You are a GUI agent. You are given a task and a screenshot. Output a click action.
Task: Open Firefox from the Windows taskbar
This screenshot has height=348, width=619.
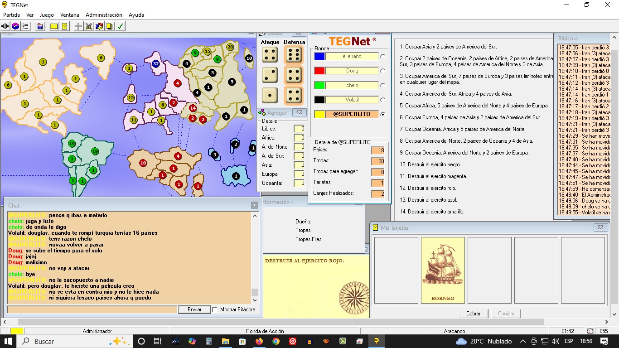(259, 341)
